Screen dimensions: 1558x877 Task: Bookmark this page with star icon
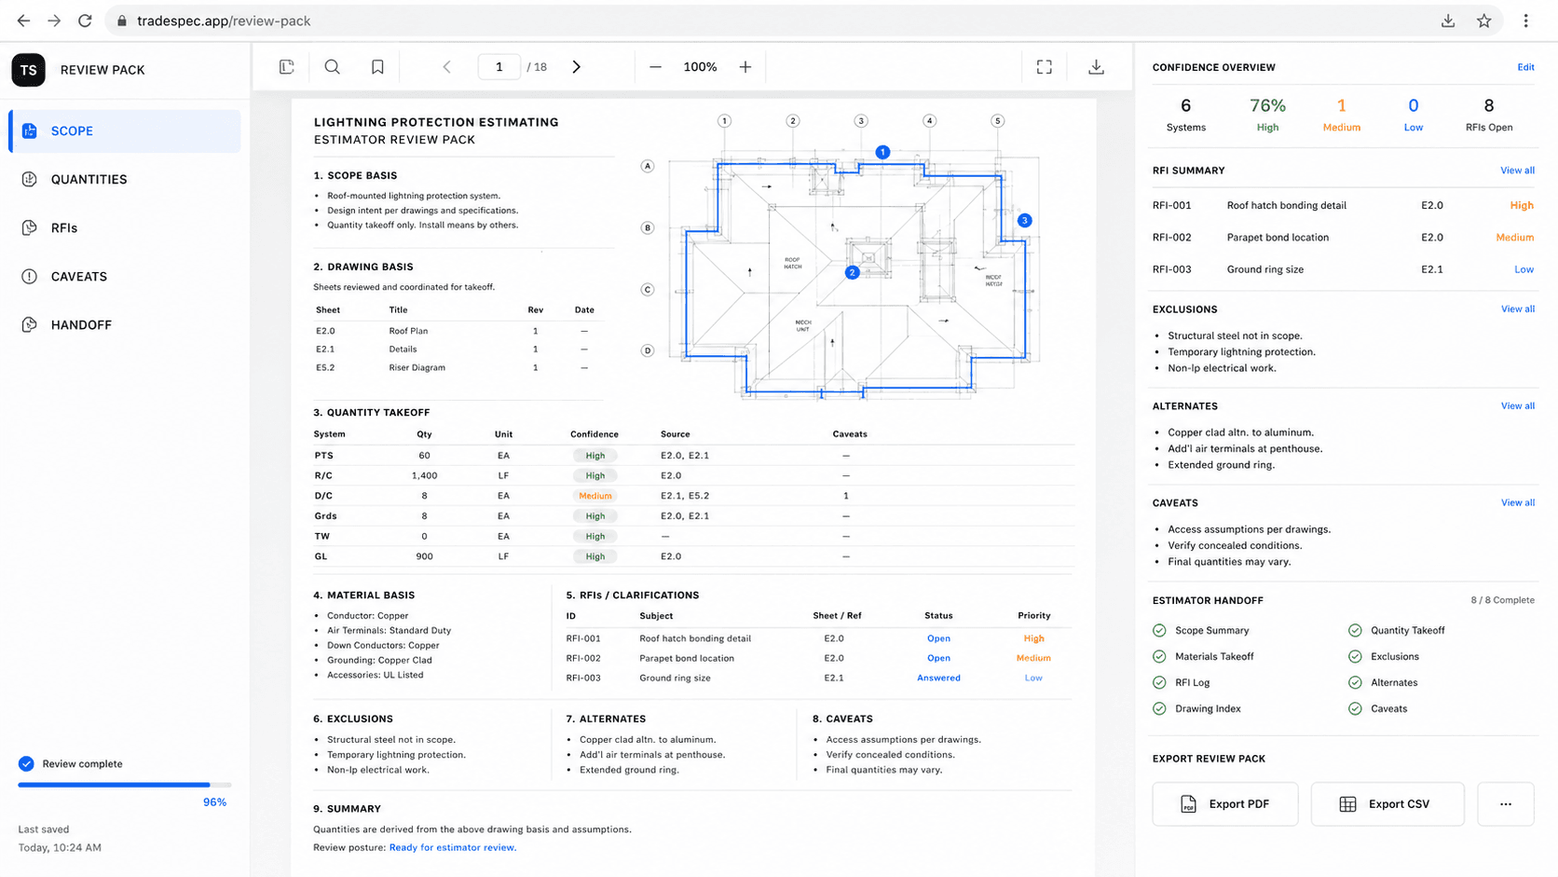tap(1484, 21)
